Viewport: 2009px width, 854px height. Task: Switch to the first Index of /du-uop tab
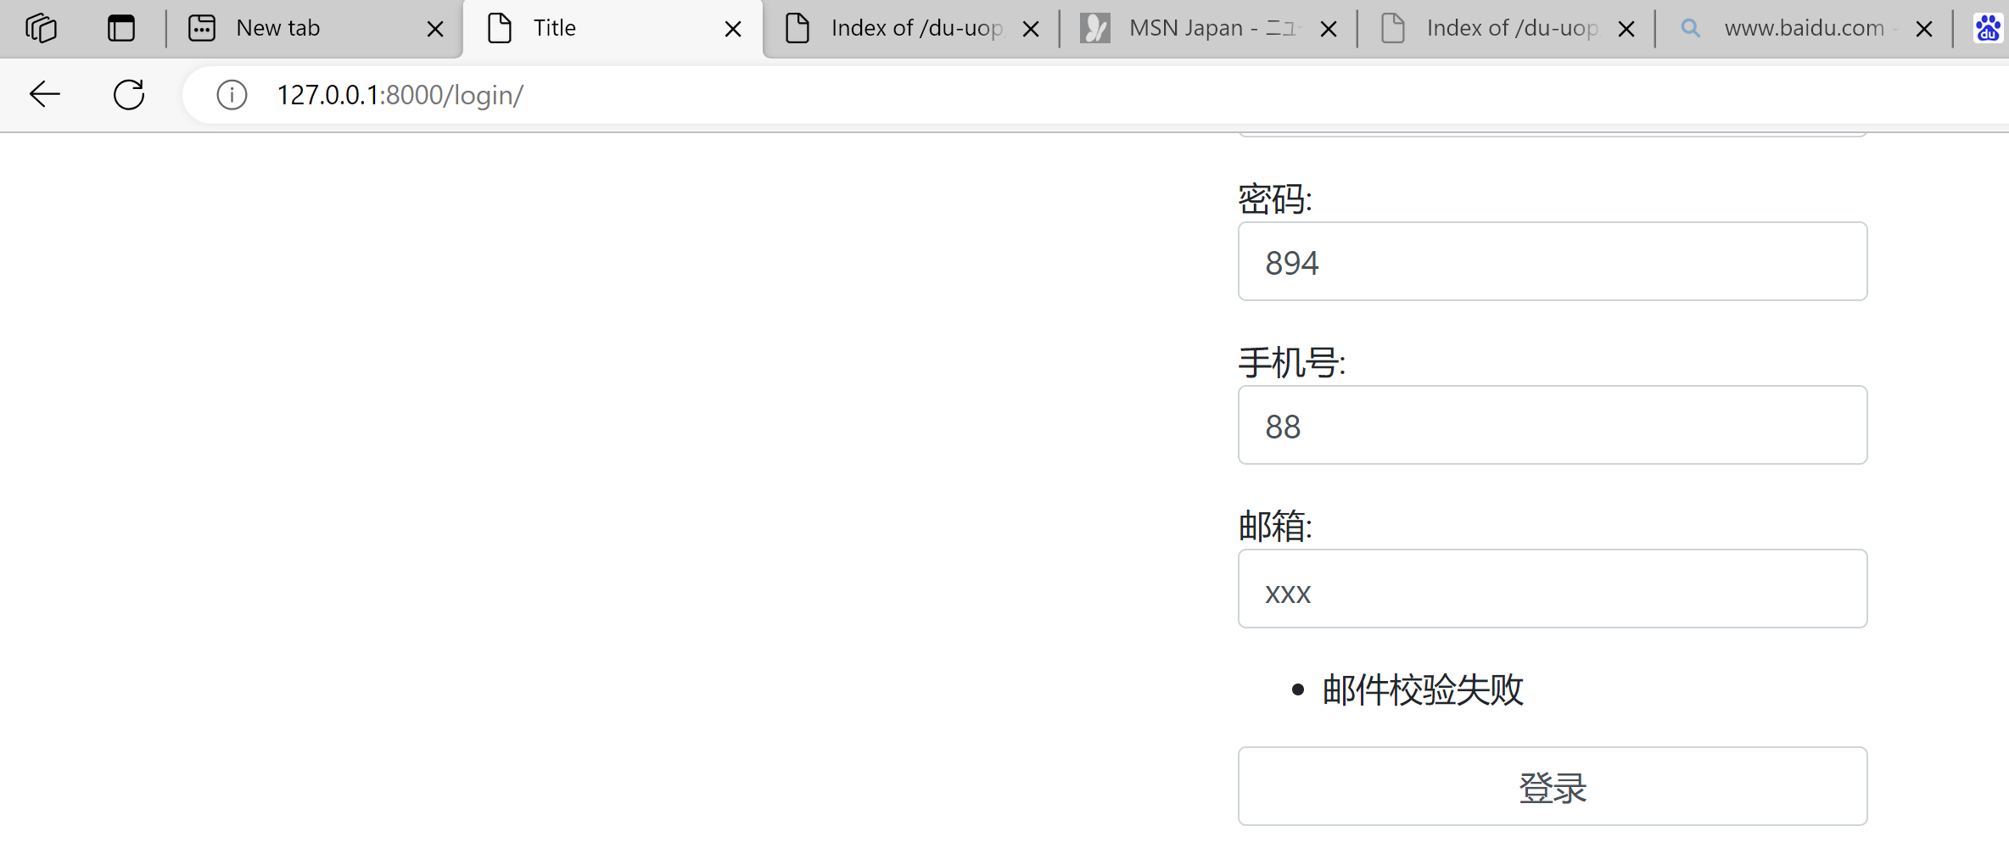(x=912, y=28)
